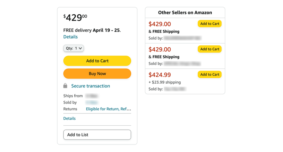The height and width of the screenshot is (152, 283).
Task: Click the $424.99 price in Other Sellers
Action: 160,74
